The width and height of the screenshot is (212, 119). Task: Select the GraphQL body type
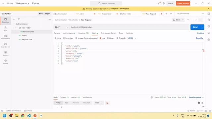(x=121, y=38)
